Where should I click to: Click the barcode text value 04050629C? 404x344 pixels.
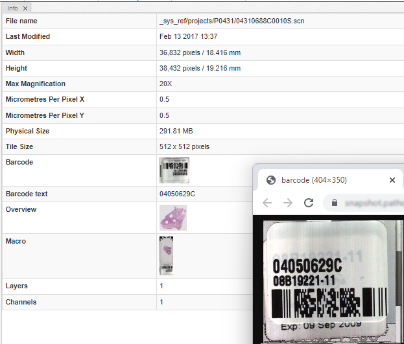(177, 194)
